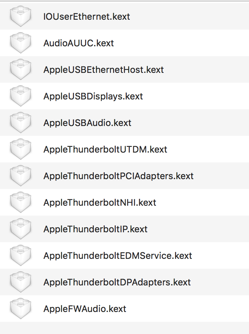Image resolution: width=249 pixels, height=334 pixels.
Task: Click the AppleThunderboltNHI.kext file icon
Action: pos(20,202)
